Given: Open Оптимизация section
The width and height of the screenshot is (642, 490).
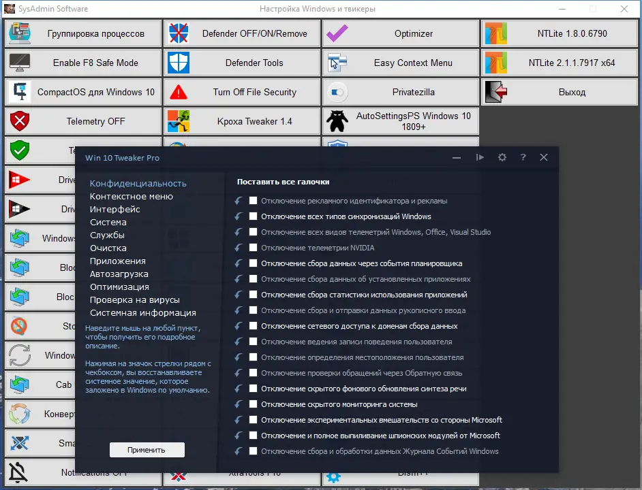Looking at the screenshot, I should pyautogui.click(x=119, y=287).
